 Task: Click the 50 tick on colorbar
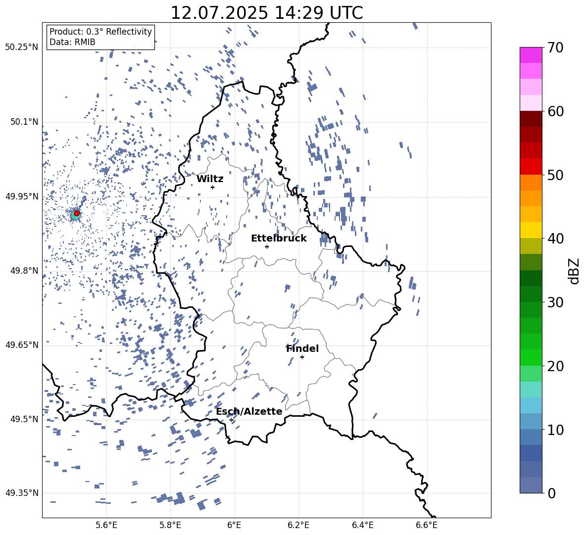(x=555, y=175)
